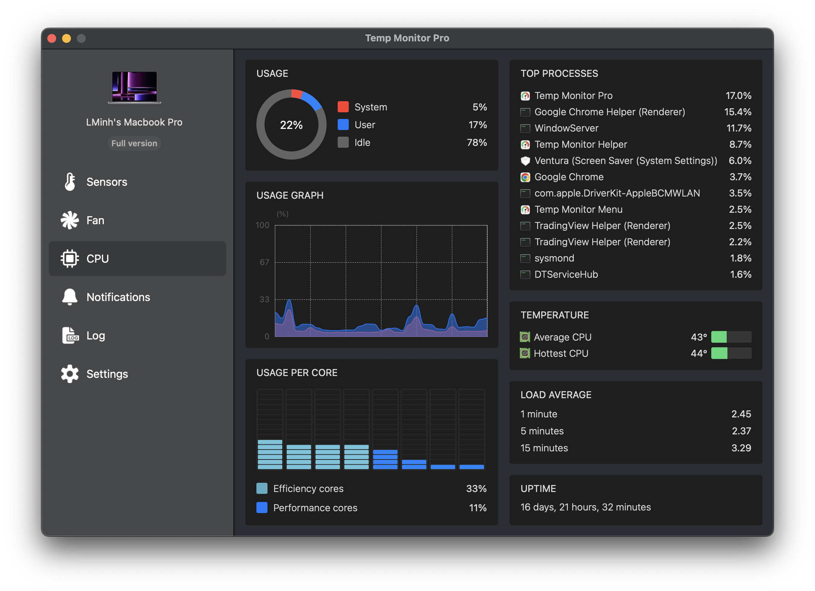Click the Google Chrome app icon
Image resolution: width=815 pixels, height=591 pixels.
click(x=525, y=177)
